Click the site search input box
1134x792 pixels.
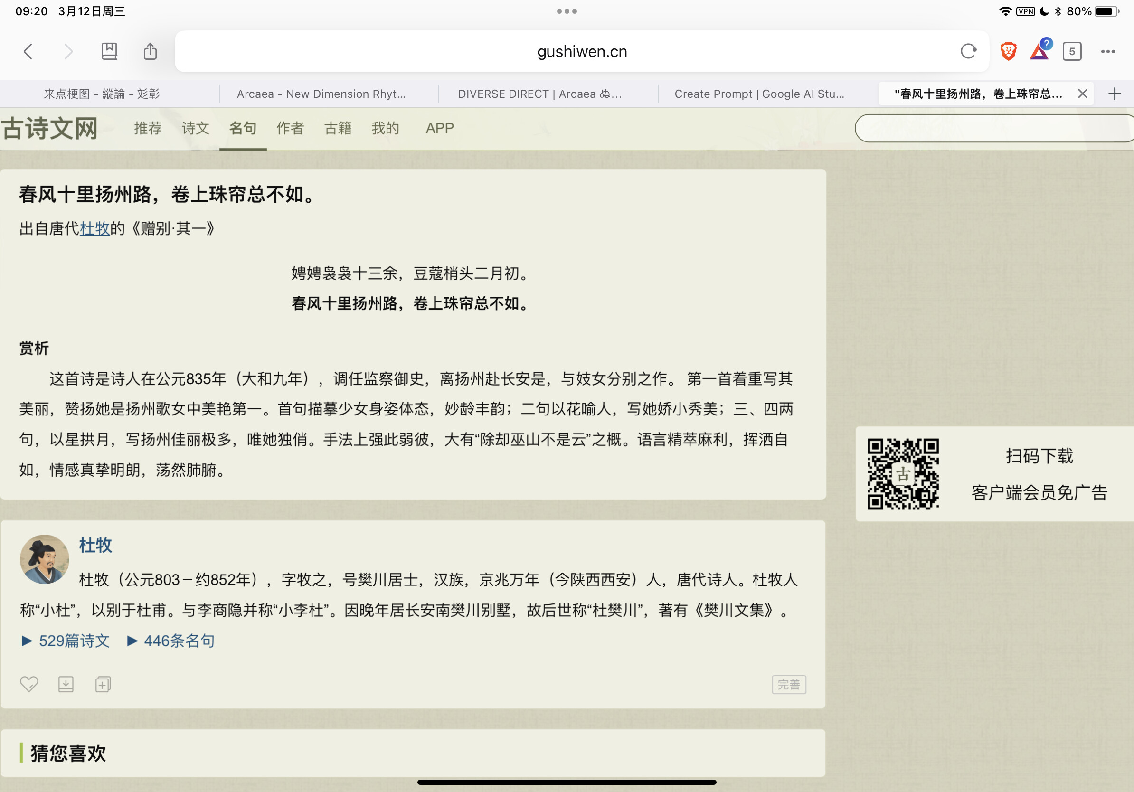coord(993,128)
